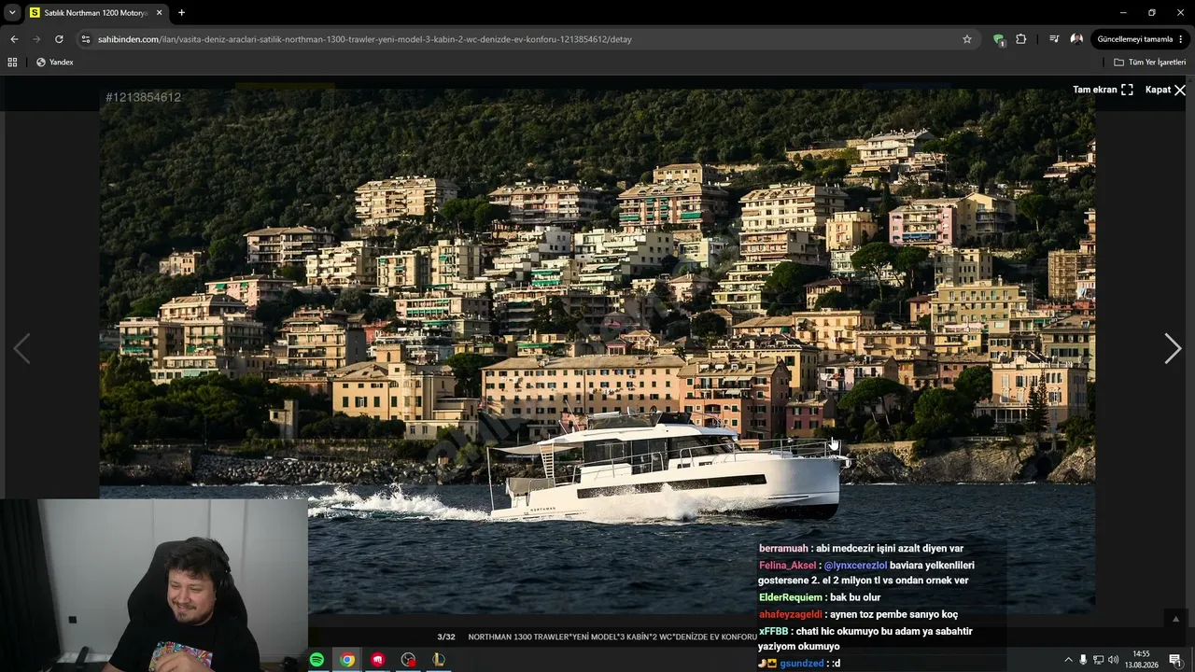Screen dimensions: 1195x672
Task: Close the Satılık Northman browser tab
Action: pos(159,13)
